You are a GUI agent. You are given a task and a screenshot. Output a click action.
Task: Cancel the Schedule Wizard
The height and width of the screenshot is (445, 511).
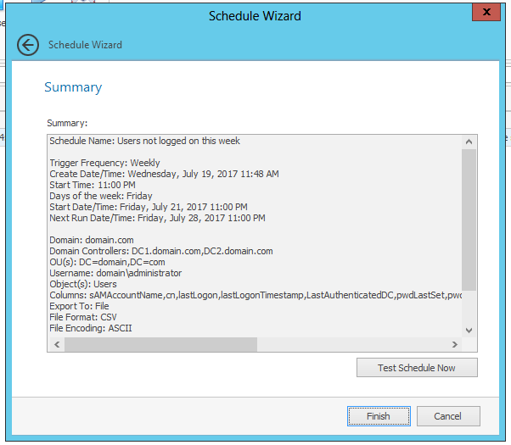(447, 416)
